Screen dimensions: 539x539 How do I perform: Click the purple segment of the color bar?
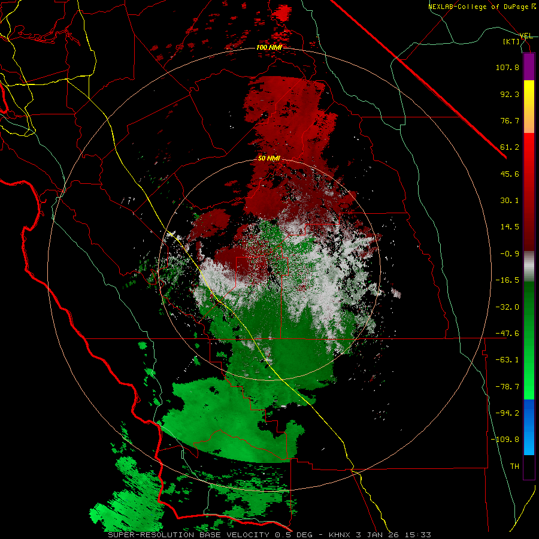point(529,66)
